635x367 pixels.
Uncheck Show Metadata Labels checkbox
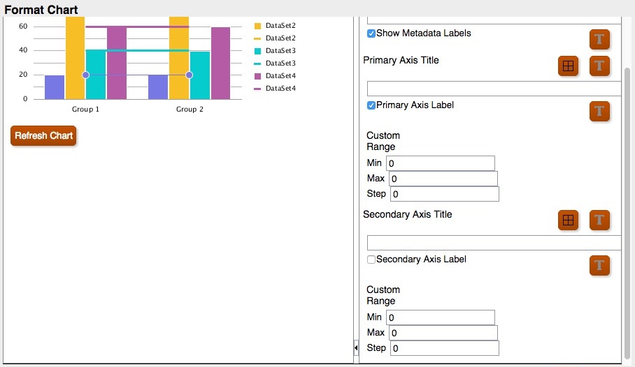371,33
